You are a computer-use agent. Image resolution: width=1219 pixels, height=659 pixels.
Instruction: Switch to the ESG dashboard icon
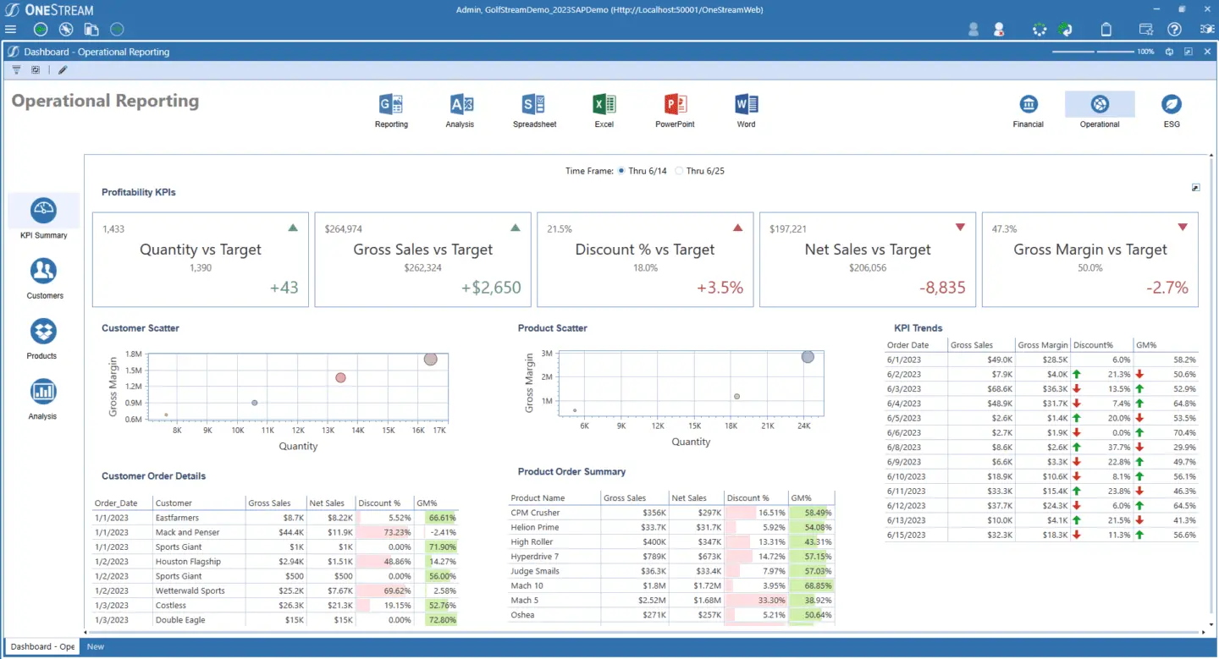1172,104
